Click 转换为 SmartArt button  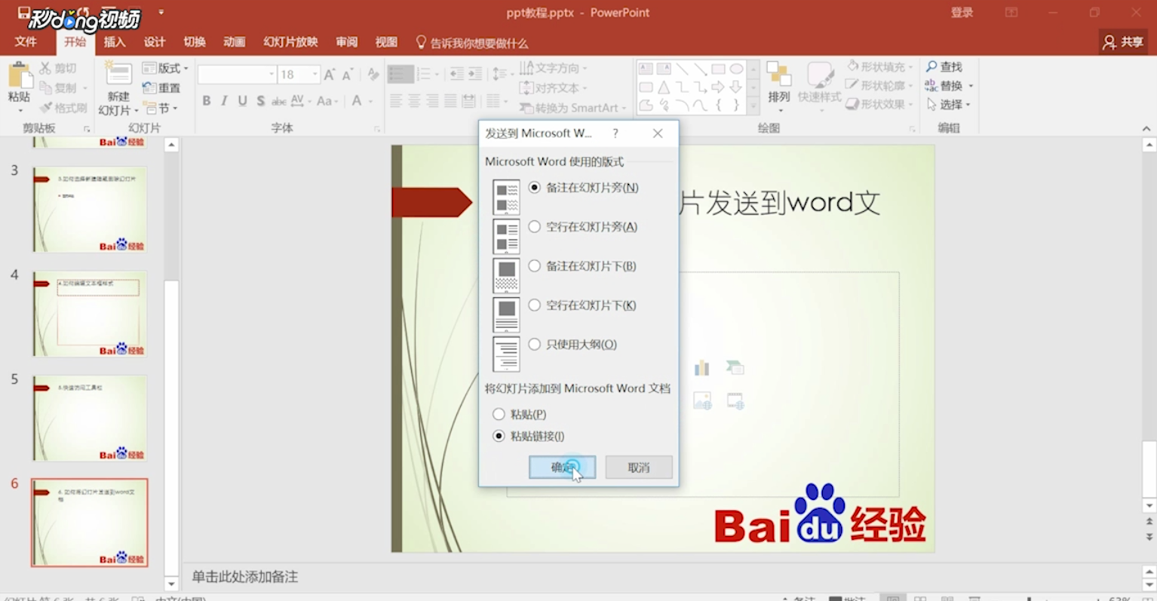tap(572, 108)
